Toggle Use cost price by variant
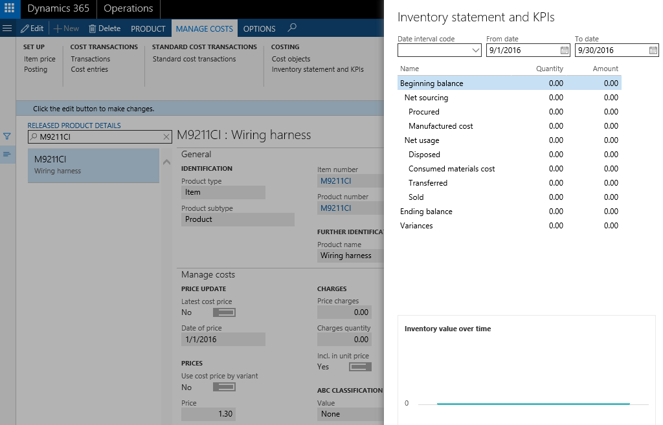The image size is (663, 425). (224, 387)
